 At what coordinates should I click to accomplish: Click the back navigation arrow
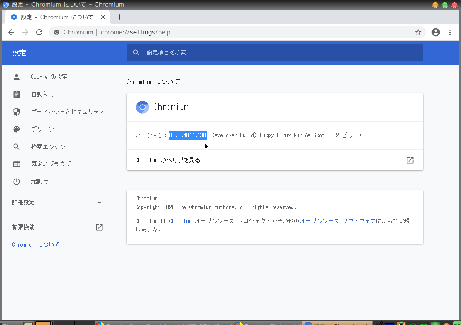pyautogui.click(x=11, y=32)
